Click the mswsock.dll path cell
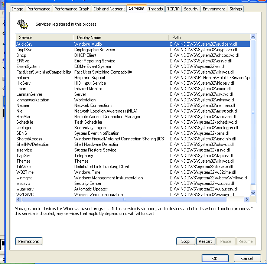The width and height of the screenshot is (267, 264). pos(204,111)
